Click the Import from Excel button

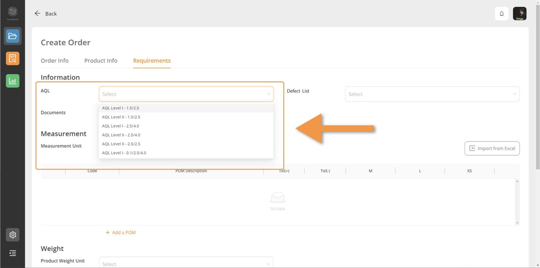coord(492,149)
